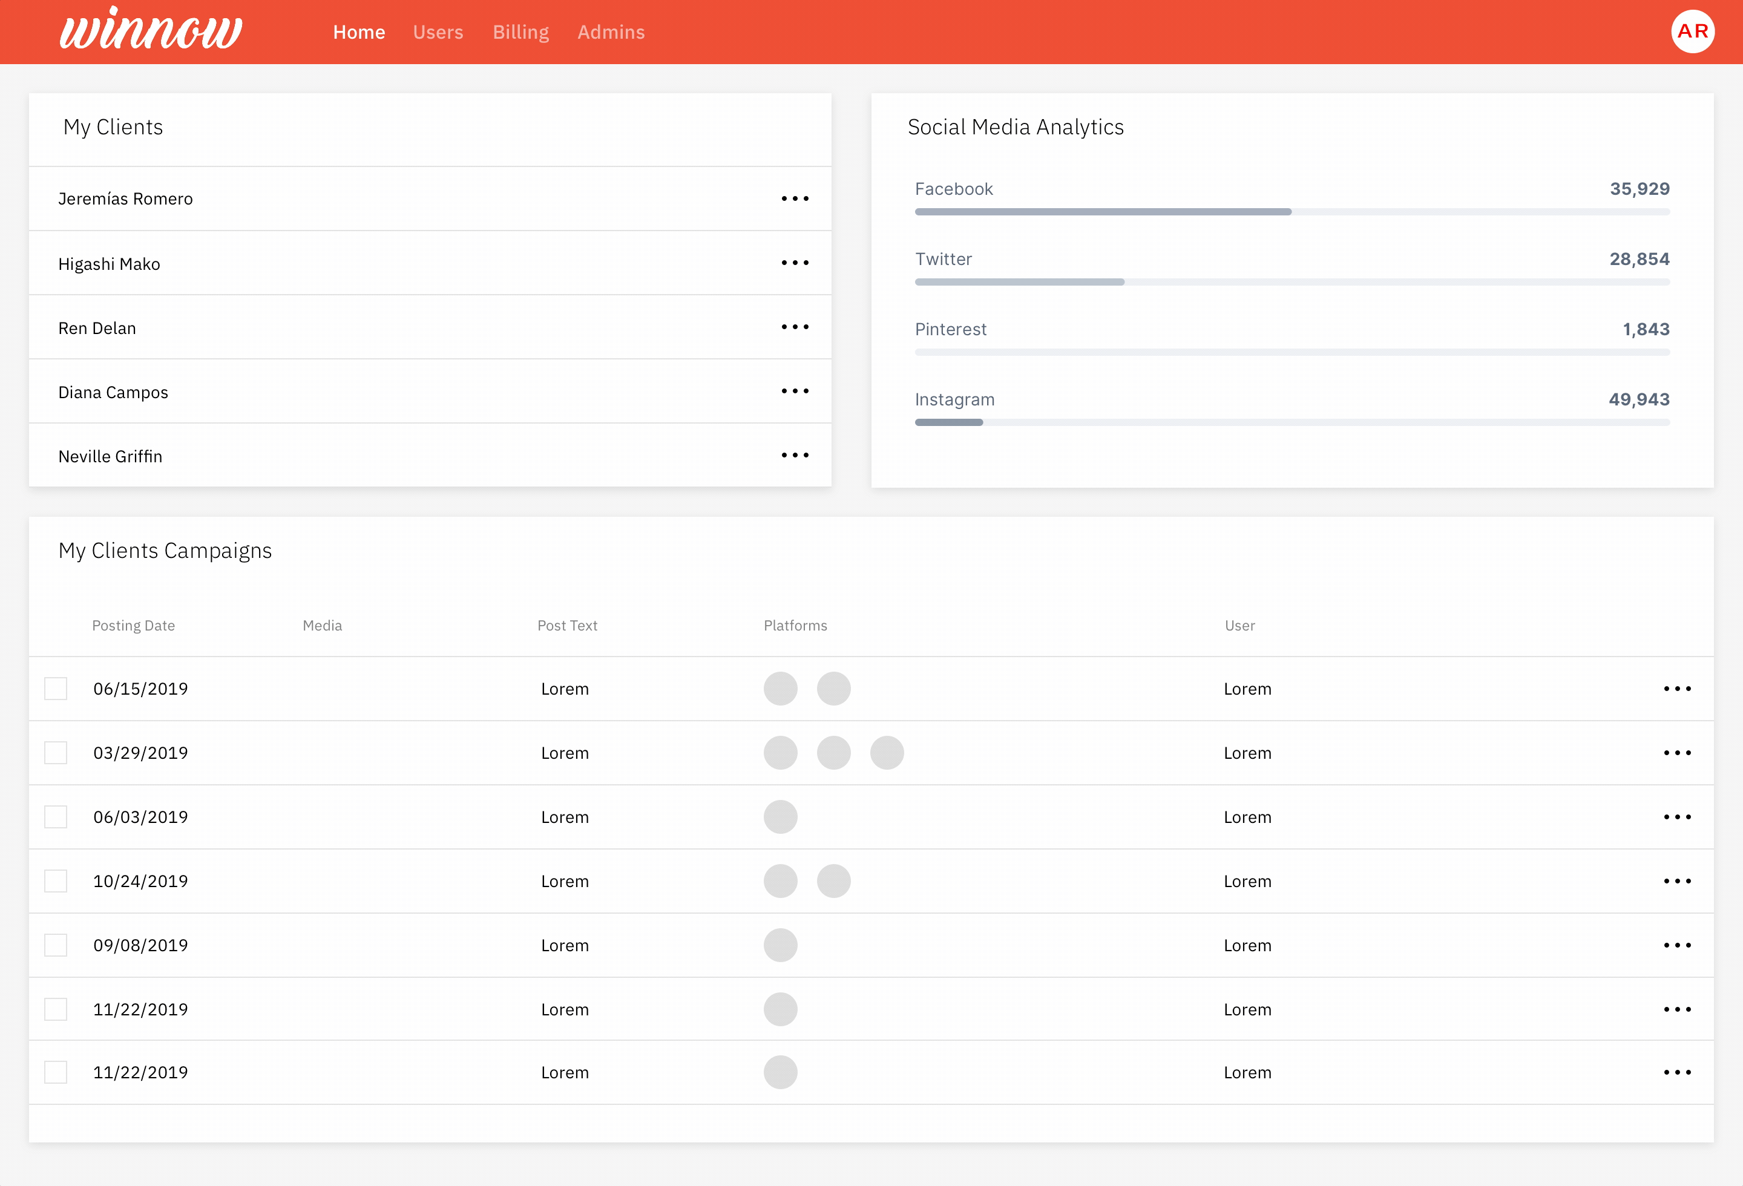Open the Admins navigation link

(611, 32)
